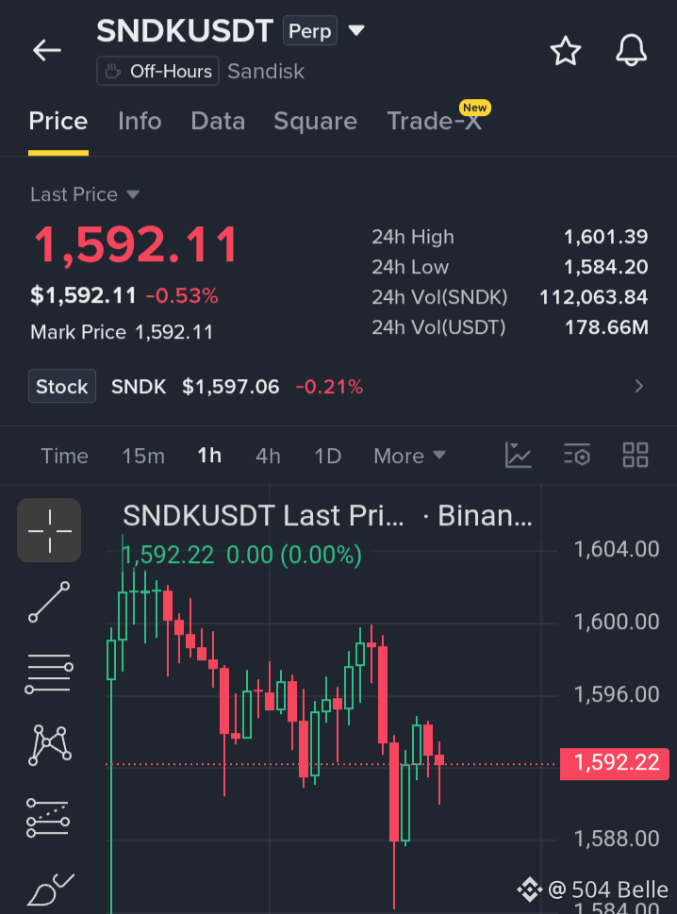This screenshot has width=677, height=914.
Task: Tap the Off-Hours status badge
Action: point(157,71)
